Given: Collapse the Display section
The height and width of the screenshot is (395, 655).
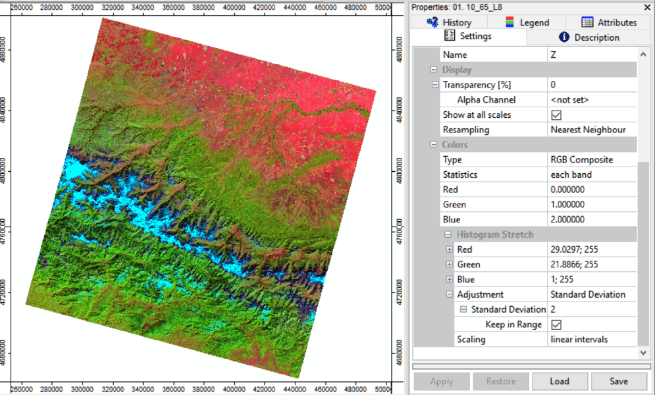Looking at the screenshot, I should pyautogui.click(x=434, y=70).
